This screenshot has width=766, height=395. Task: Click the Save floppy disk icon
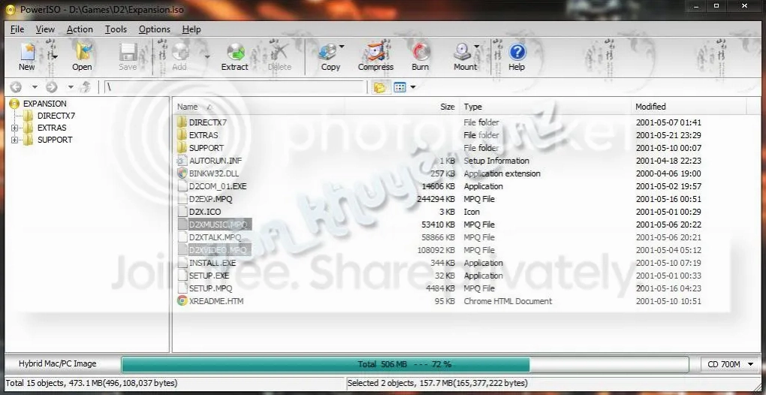[x=128, y=51]
